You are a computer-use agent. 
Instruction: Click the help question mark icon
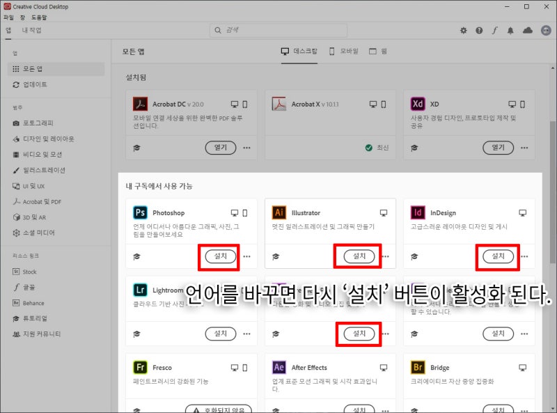(x=479, y=31)
